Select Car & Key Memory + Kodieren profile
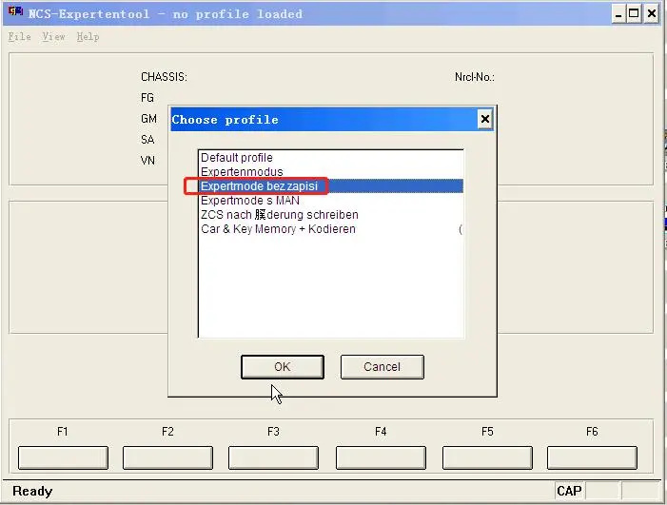Screen dimensions: 667x505 331,229
